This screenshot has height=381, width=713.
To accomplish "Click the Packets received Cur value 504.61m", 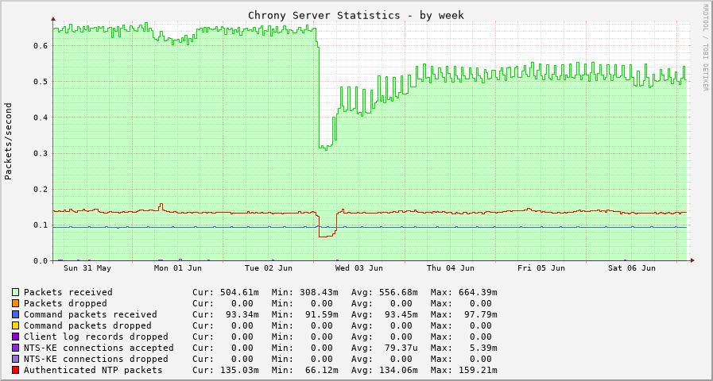I will point(239,292).
